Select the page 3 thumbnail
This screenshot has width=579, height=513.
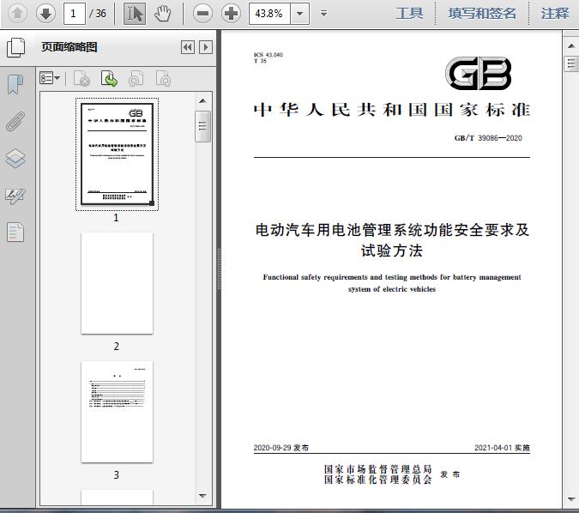pos(117,412)
